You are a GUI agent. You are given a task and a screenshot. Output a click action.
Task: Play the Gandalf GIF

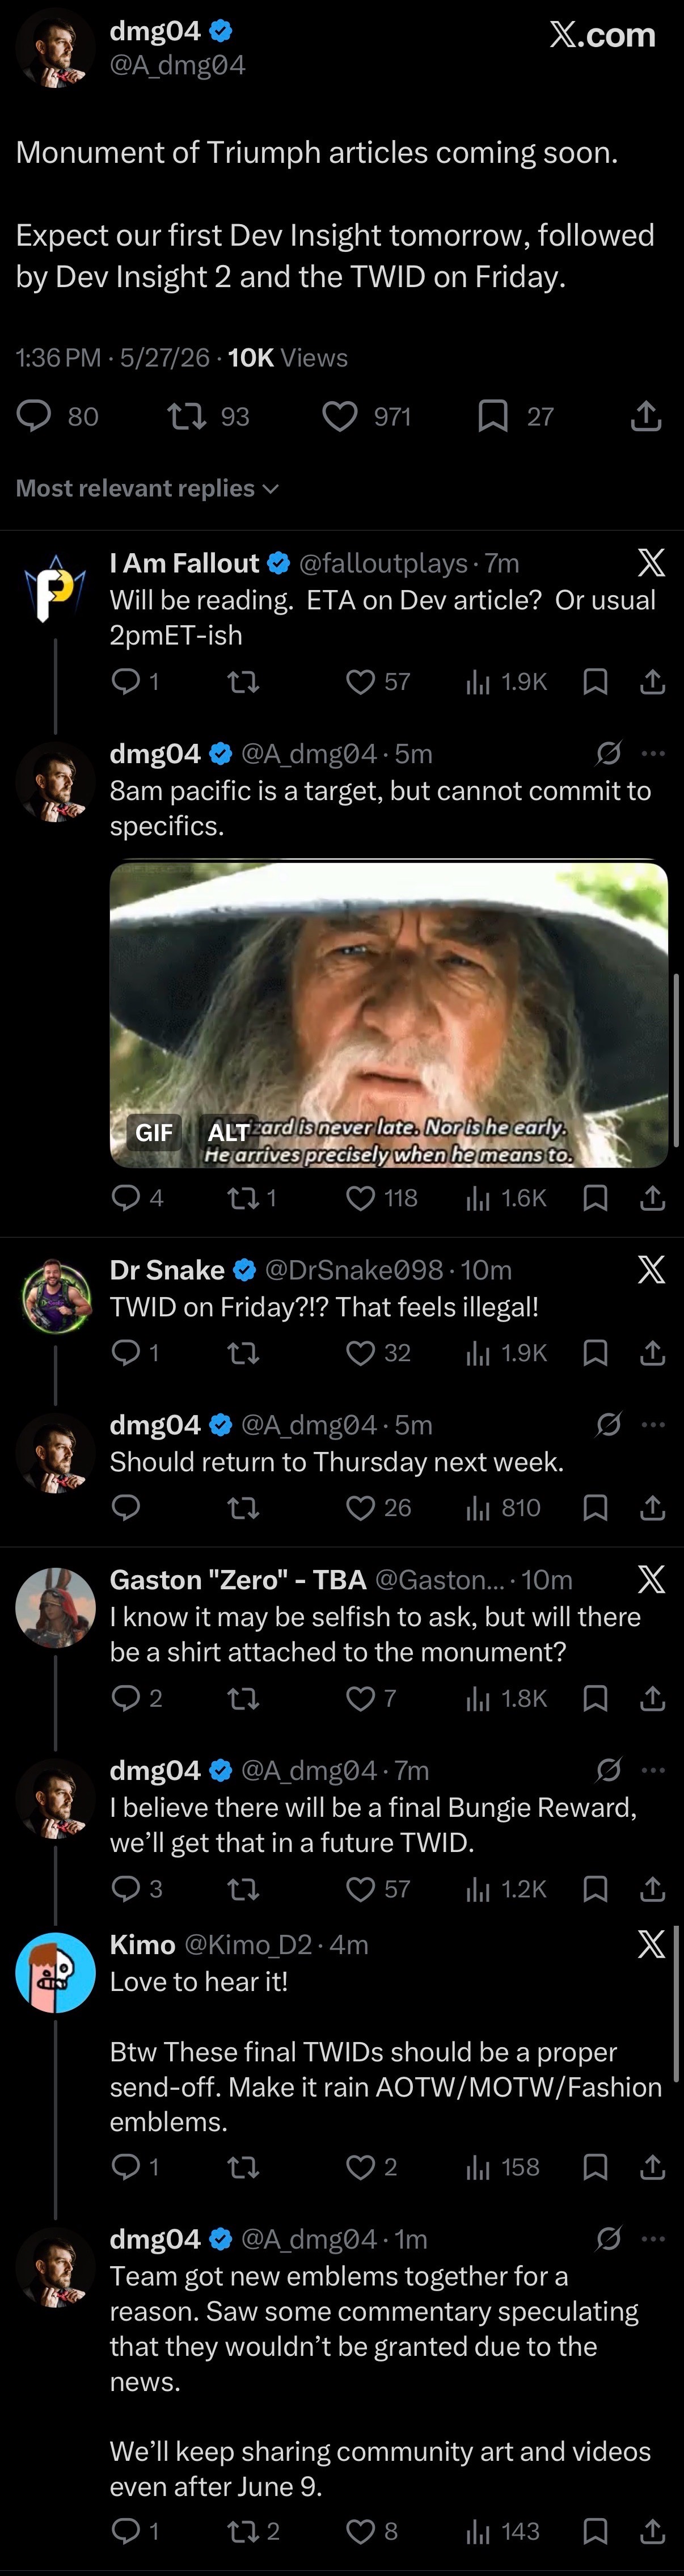(x=389, y=1014)
